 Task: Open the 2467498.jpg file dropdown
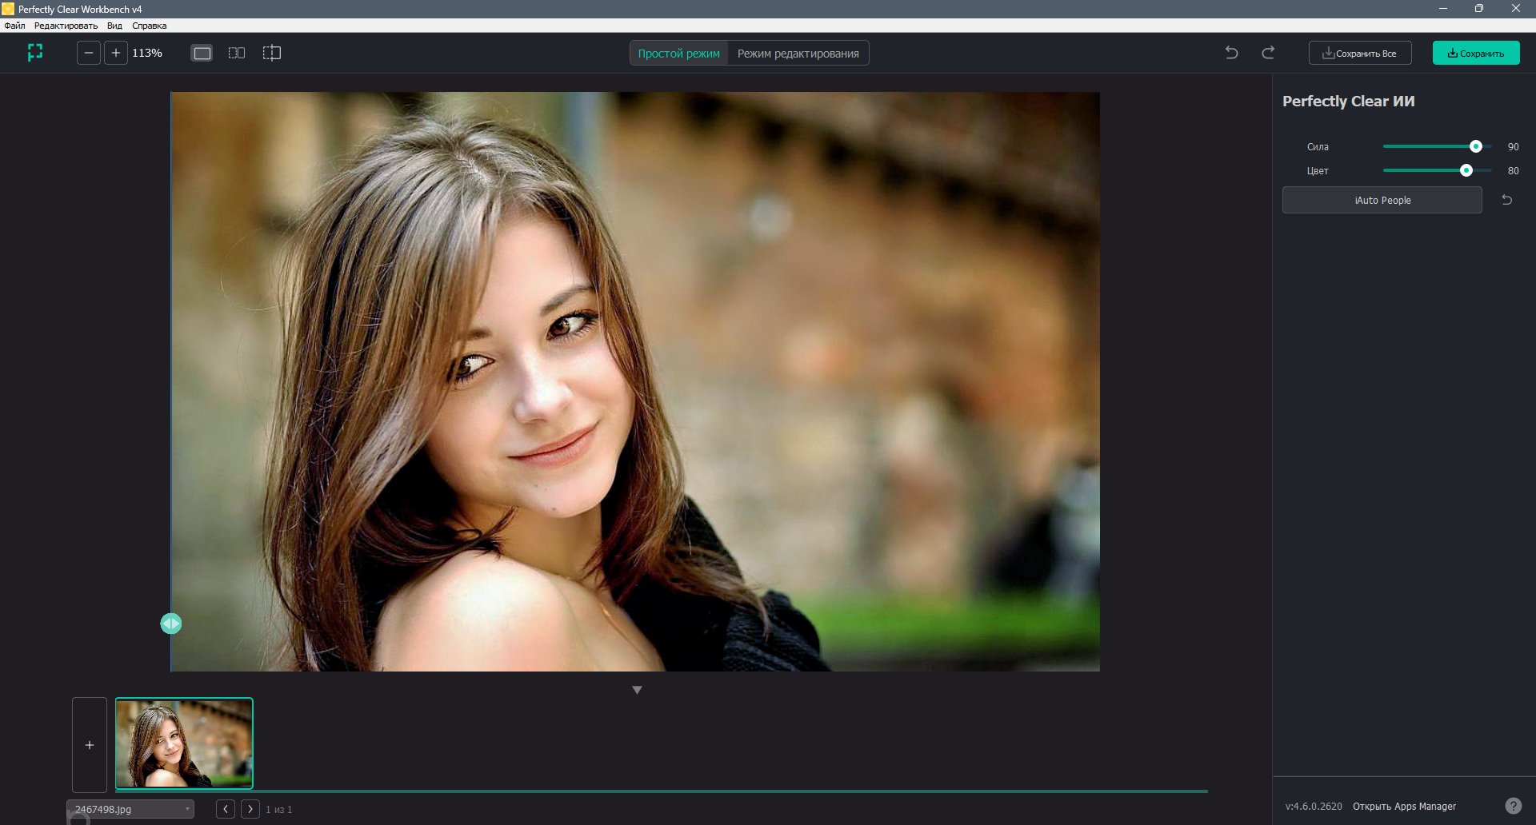tap(130, 809)
